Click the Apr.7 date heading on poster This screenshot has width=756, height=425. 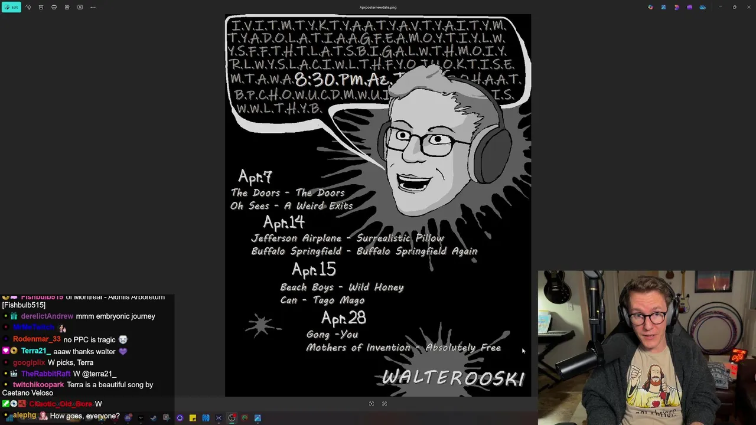pos(255,176)
